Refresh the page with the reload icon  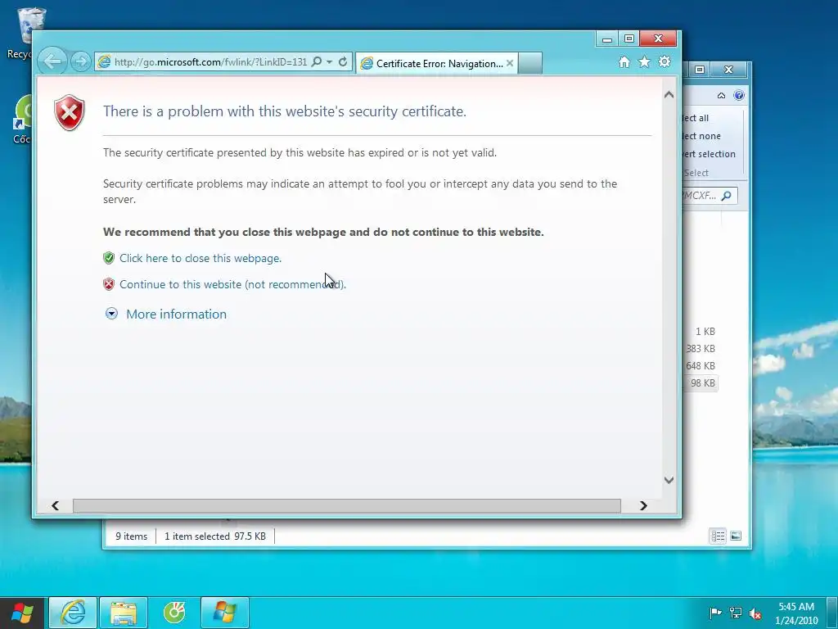point(343,62)
